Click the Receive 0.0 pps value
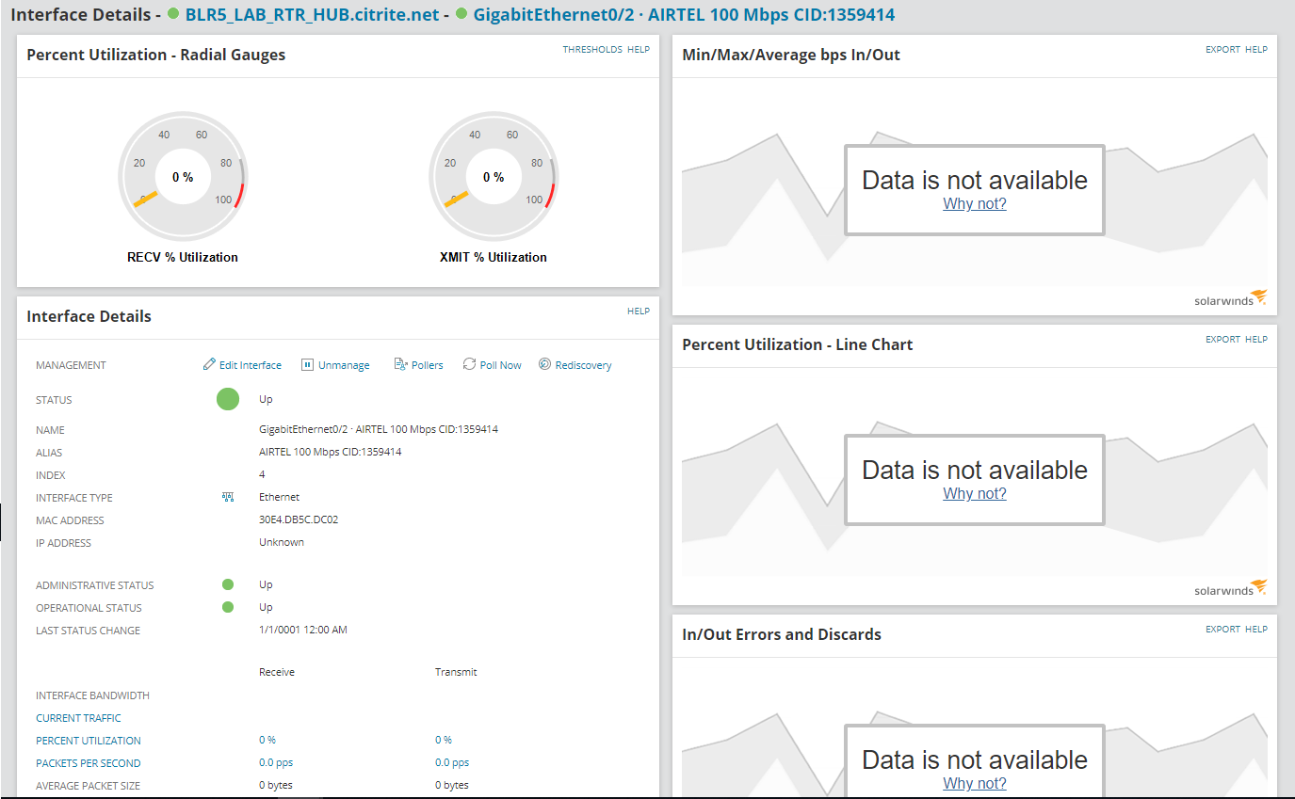 276,762
